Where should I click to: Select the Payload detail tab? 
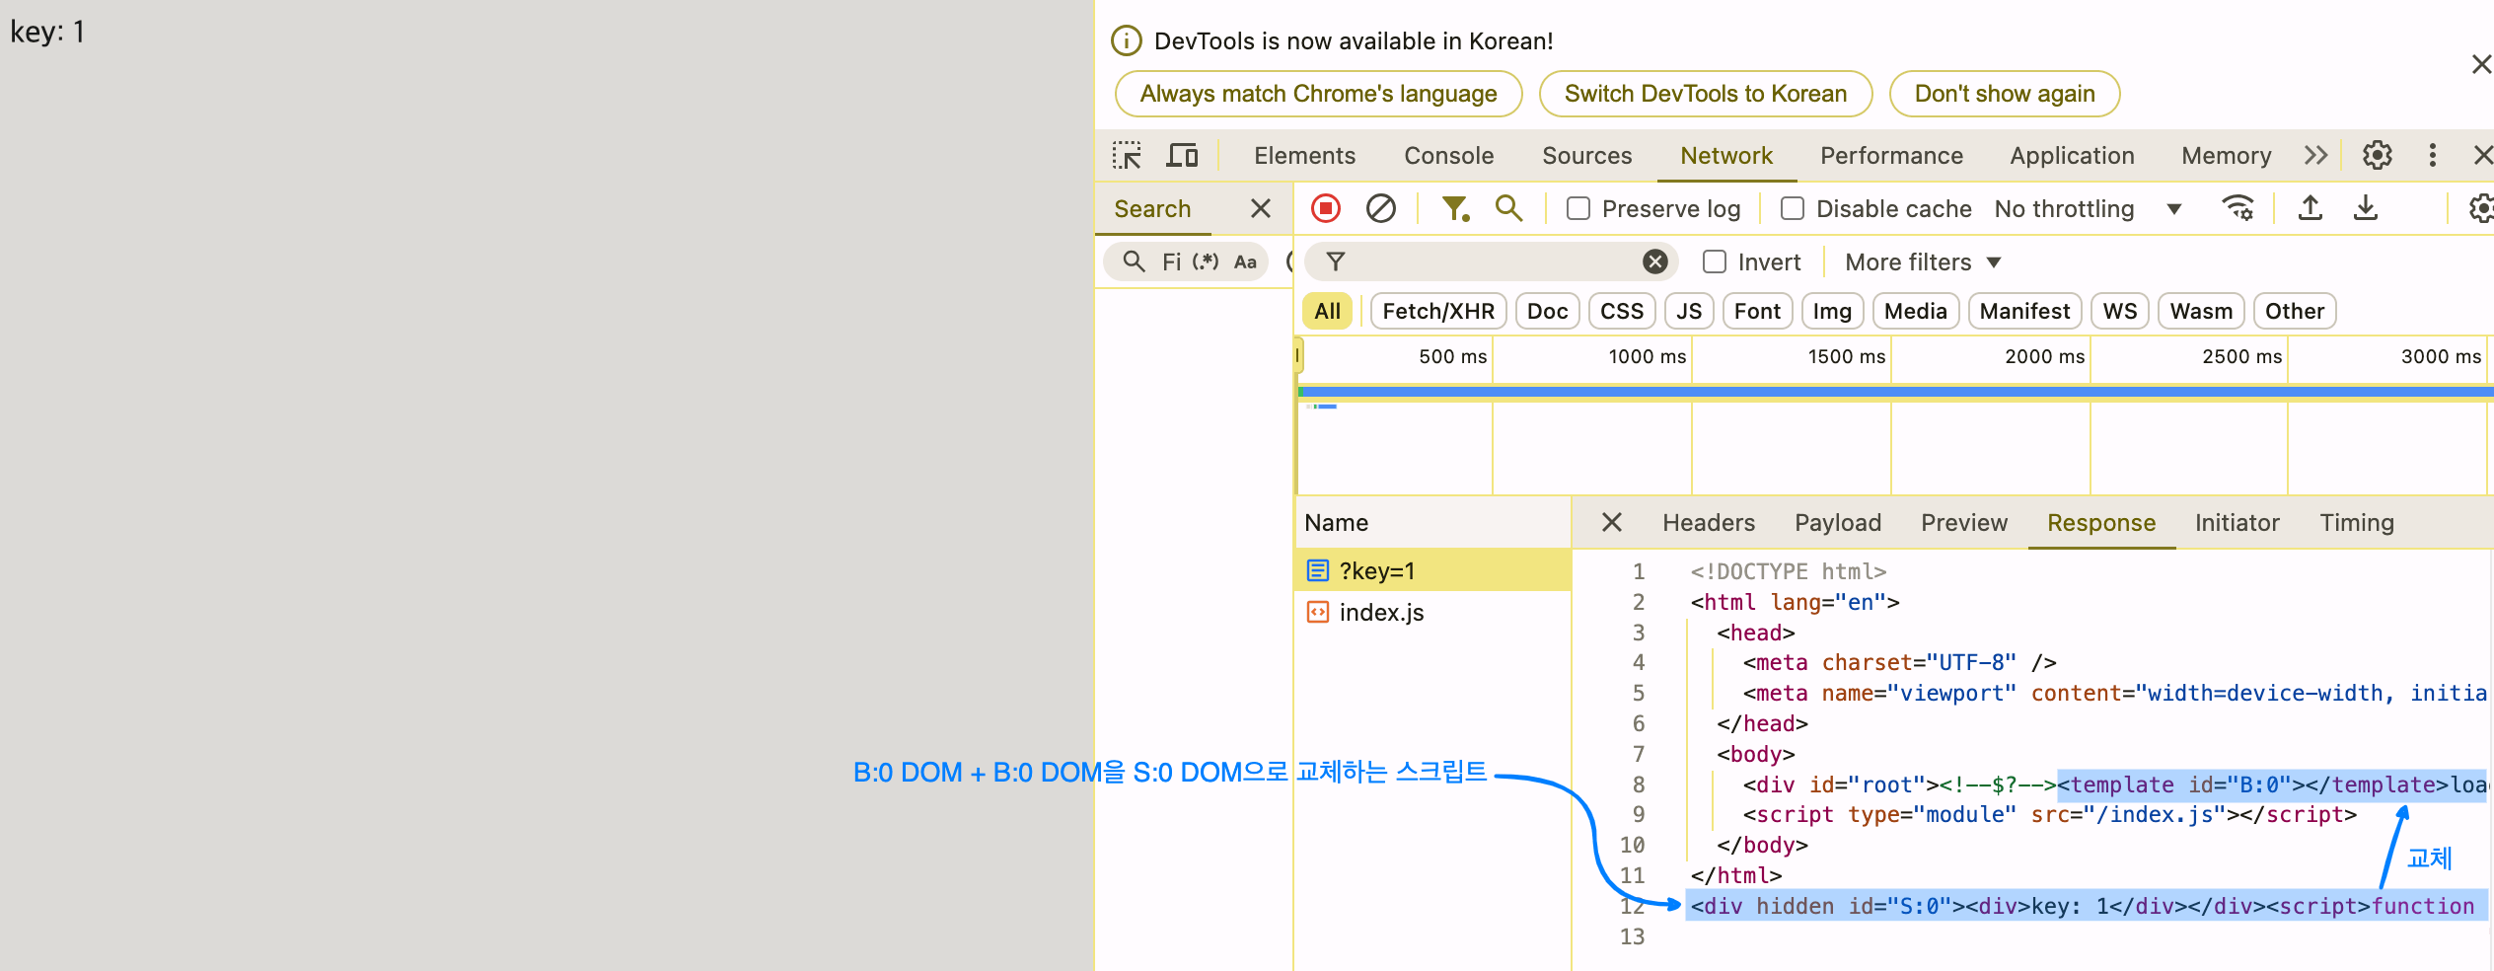1838,522
